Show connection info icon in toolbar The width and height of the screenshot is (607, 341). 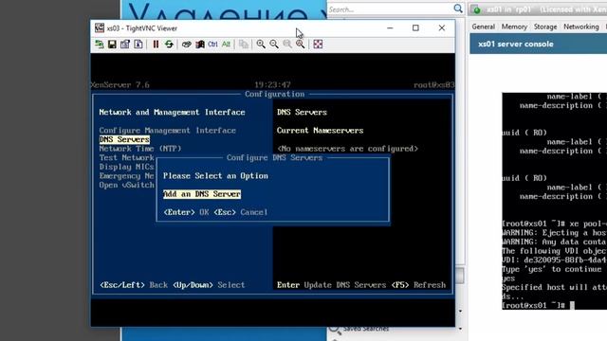[x=138, y=45]
